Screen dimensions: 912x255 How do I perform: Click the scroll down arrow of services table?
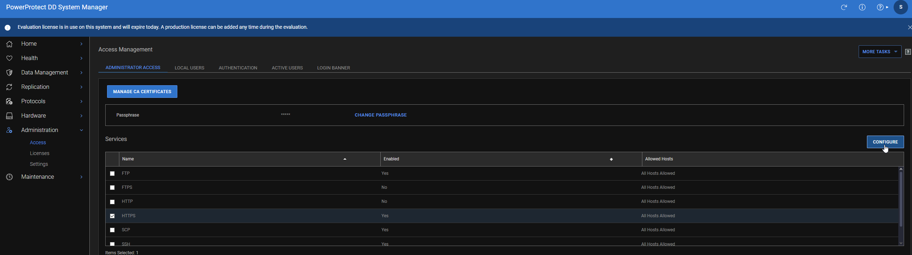point(901,243)
